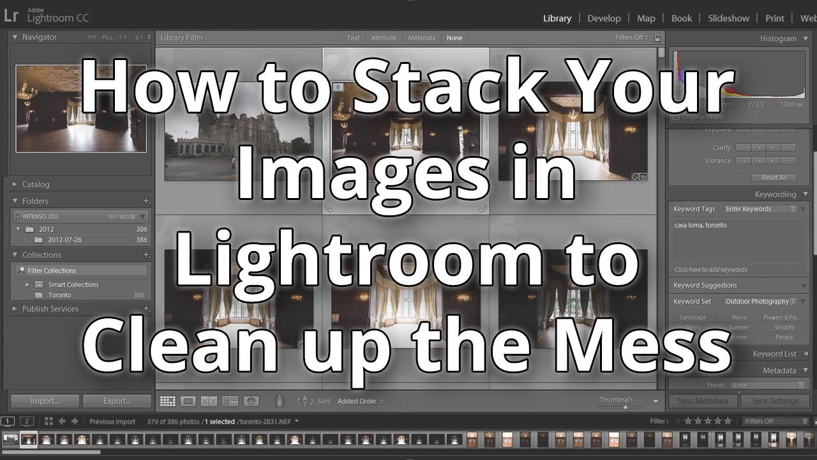The width and height of the screenshot is (817, 460).
Task: Go back with the filmstrip left arrow
Action: pos(62,421)
